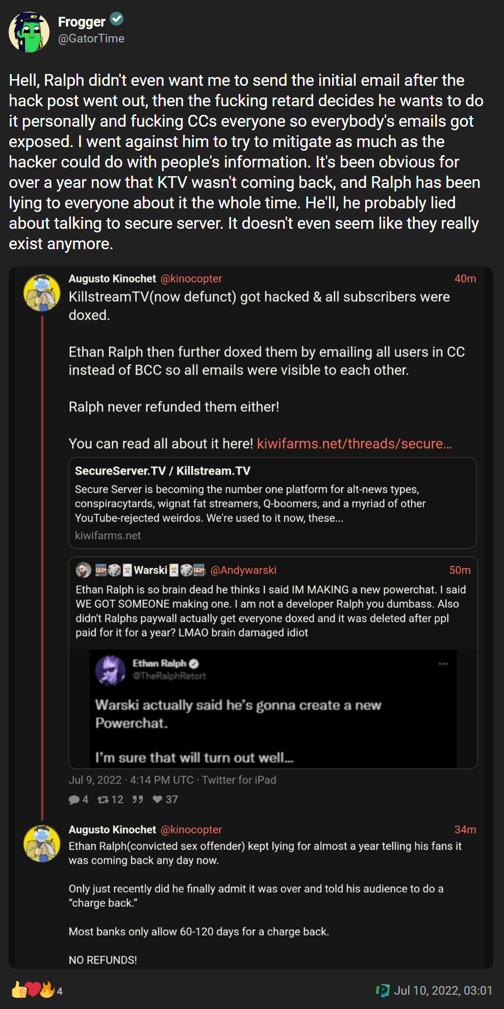Open Frogger's profile avatar
The height and width of the screenshot is (1009, 504).
point(29,32)
